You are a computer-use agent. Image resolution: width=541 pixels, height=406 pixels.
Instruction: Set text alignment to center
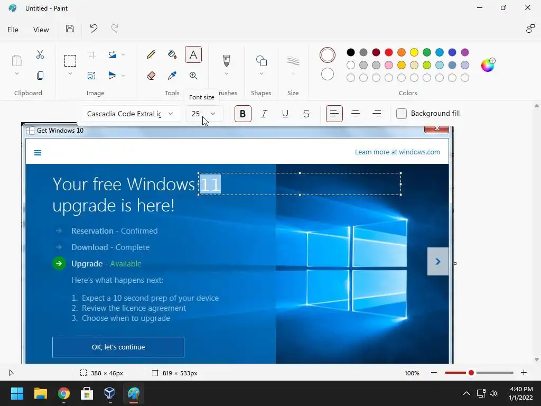356,114
